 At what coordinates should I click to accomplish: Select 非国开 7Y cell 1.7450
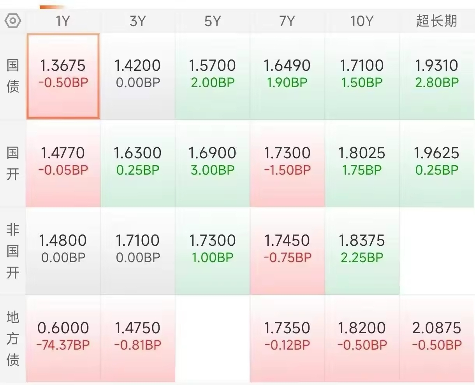click(x=287, y=251)
